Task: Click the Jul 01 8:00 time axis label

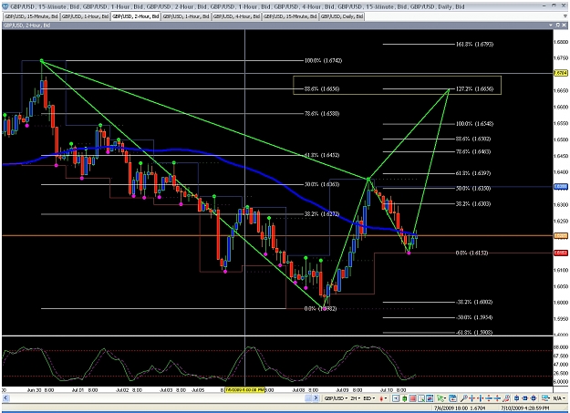Action: (85, 390)
